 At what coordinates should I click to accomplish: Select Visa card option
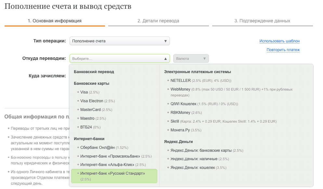(84, 92)
